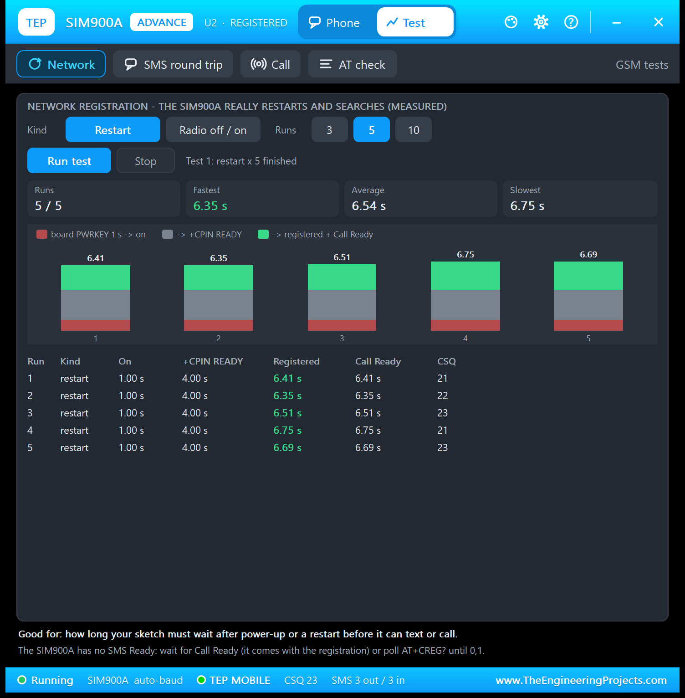Switch to the Test mode tab
Image resolution: width=685 pixels, height=698 pixels.
pos(415,22)
